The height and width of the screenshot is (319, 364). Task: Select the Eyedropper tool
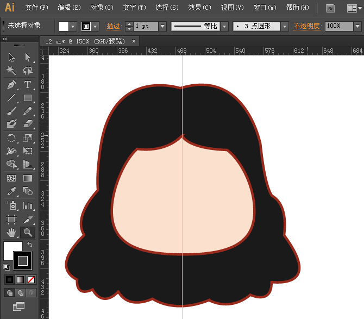[x=11, y=191]
